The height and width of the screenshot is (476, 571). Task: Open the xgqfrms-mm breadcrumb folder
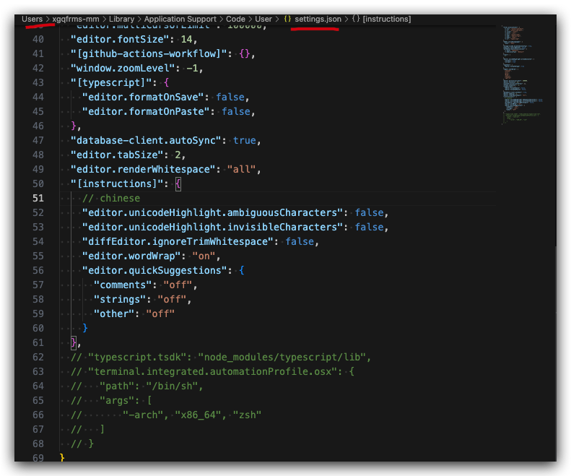(x=75, y=19)
